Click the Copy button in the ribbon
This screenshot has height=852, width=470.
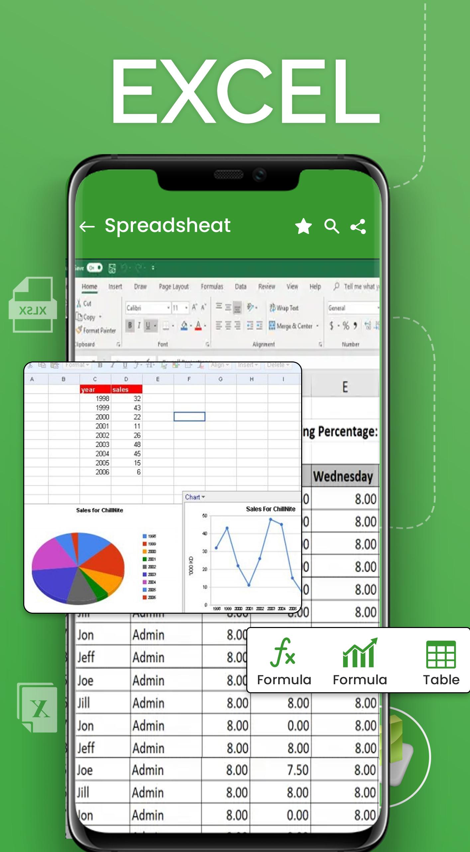(x=86, y=317)
